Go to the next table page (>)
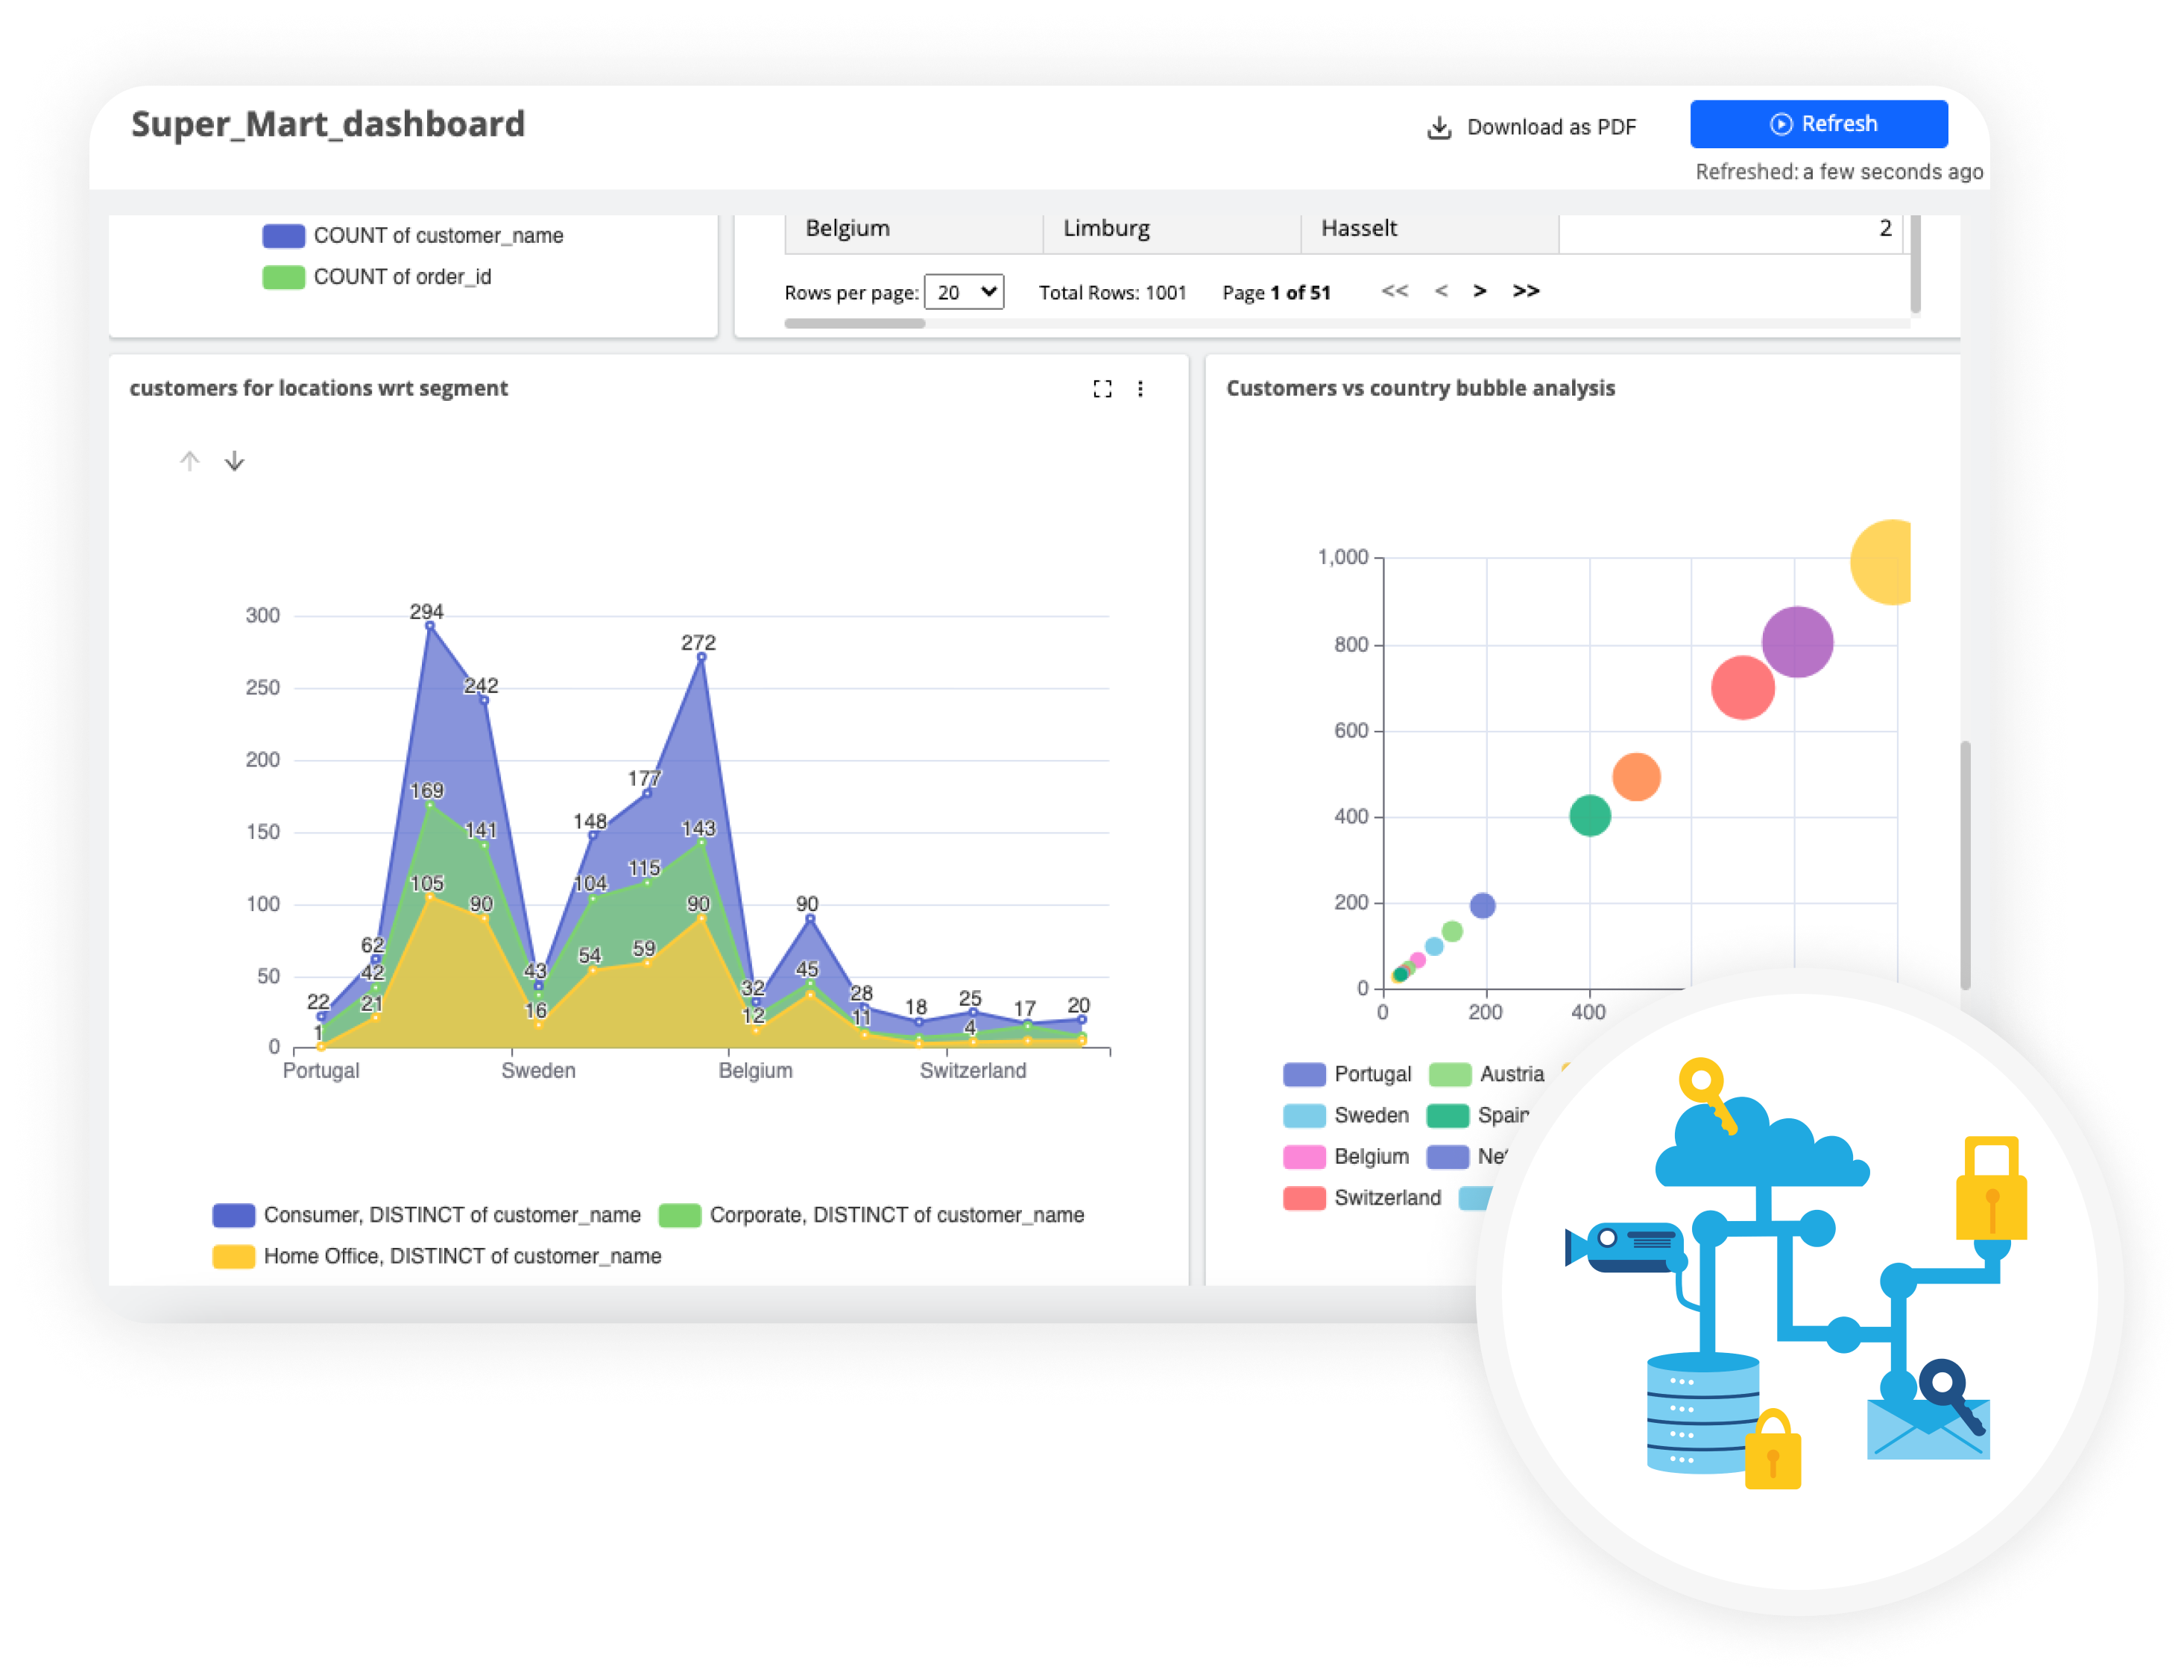This screenshot has height=1680, width=2184. tap(1480, 291)
